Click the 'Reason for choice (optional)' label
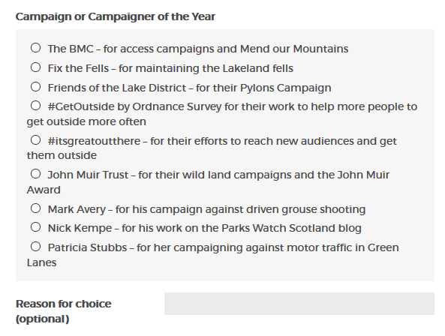Screen dimensions: 445x336 tap(64, 311)
